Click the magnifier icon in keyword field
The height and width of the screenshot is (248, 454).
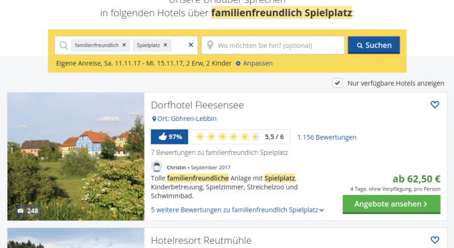pyautogui.click(x=64, y=45)
